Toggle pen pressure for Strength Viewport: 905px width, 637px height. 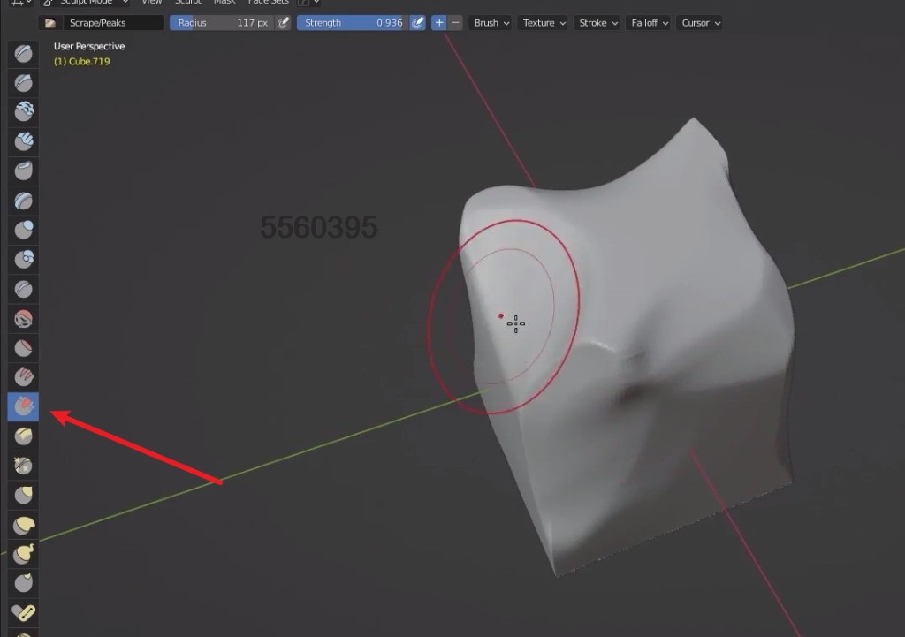[x=418, y=23]
